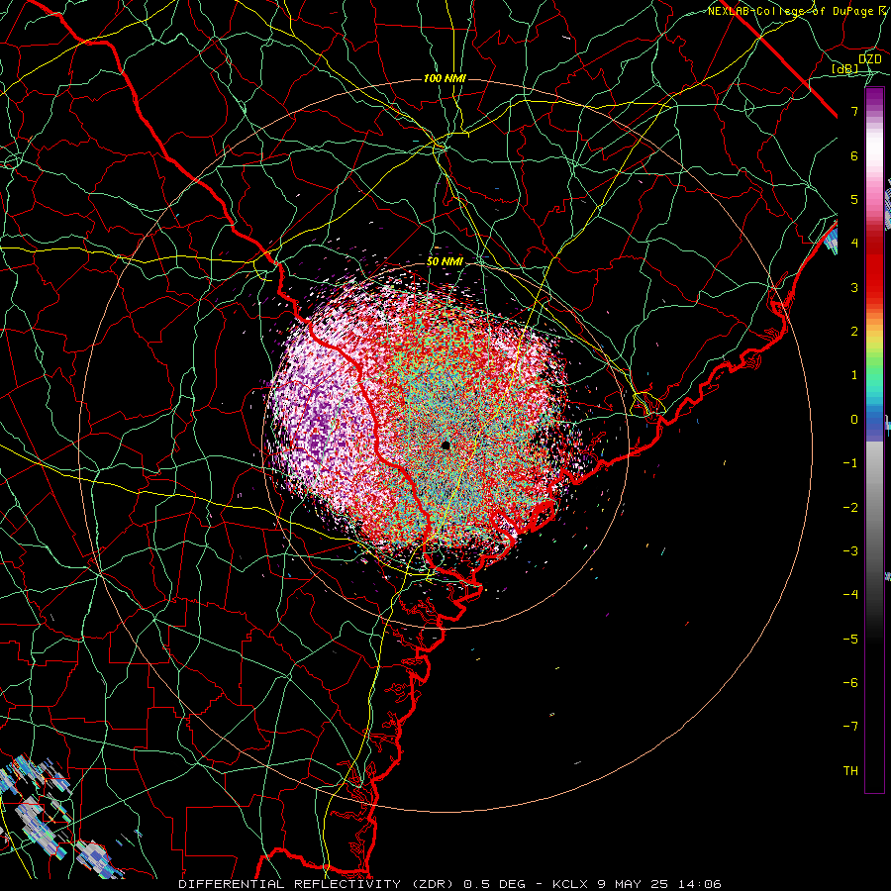Click the "9 MAY 25 14:06" timestamp

tap(659, 884)
